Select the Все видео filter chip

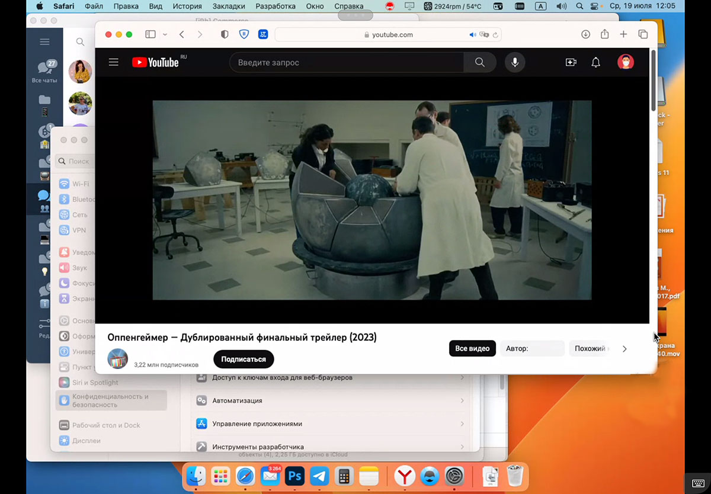tap(472, 348)
